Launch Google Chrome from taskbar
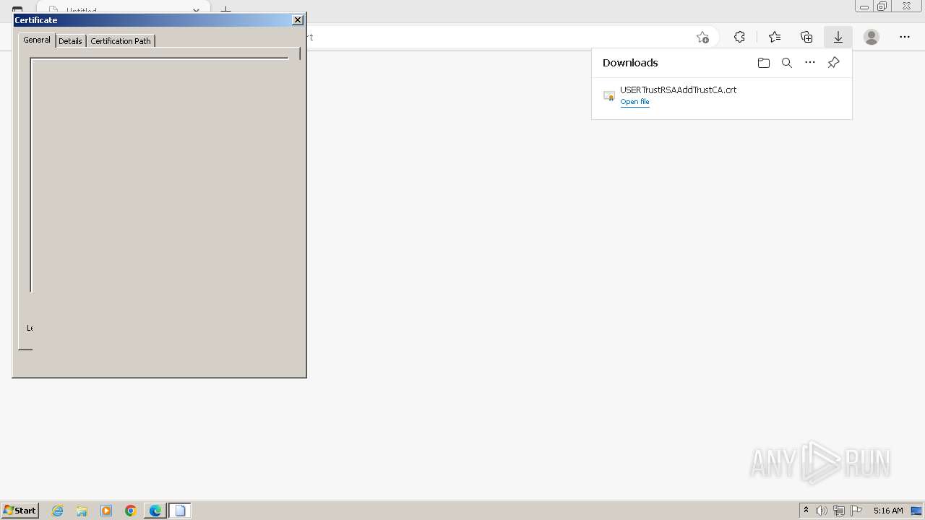 coord(131,511)
